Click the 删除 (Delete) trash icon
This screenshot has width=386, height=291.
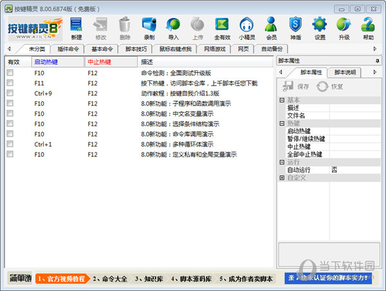click(x=125, y=28)
